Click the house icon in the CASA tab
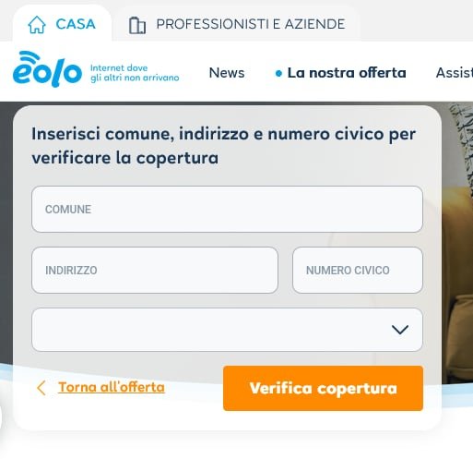 click(37, 24)
